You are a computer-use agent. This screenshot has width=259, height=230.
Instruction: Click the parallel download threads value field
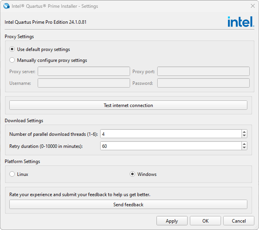point(170,134)
